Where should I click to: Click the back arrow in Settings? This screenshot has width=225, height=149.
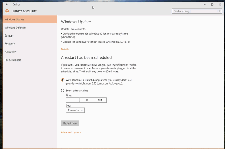(x=7, y=4)
